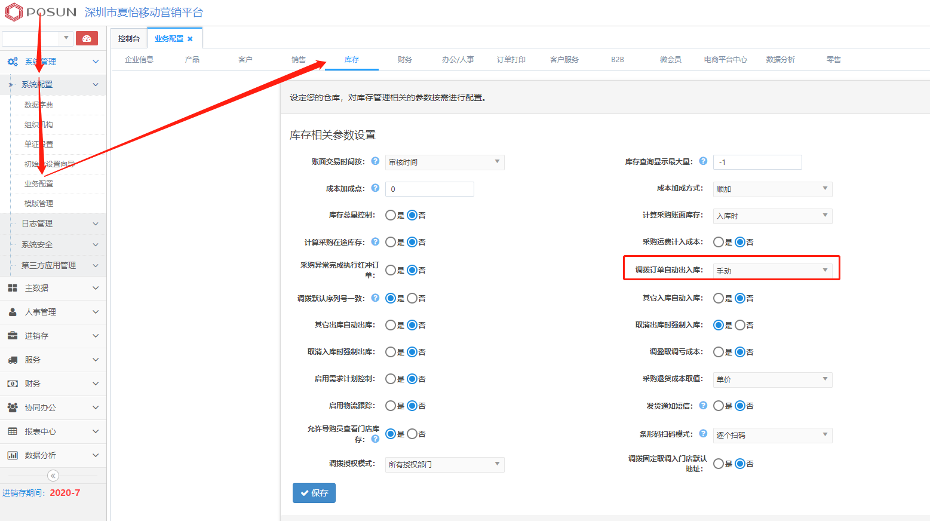Select 是 for 启用物流跟踪
Viewport: 930px width, 521px height.
(x=391, y=406)
